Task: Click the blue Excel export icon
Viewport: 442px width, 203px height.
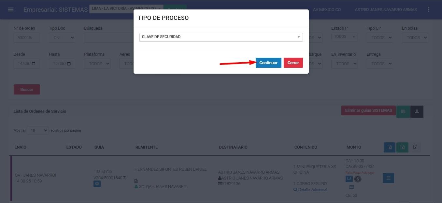Action: pyautogui.click(x=390, y=147)
